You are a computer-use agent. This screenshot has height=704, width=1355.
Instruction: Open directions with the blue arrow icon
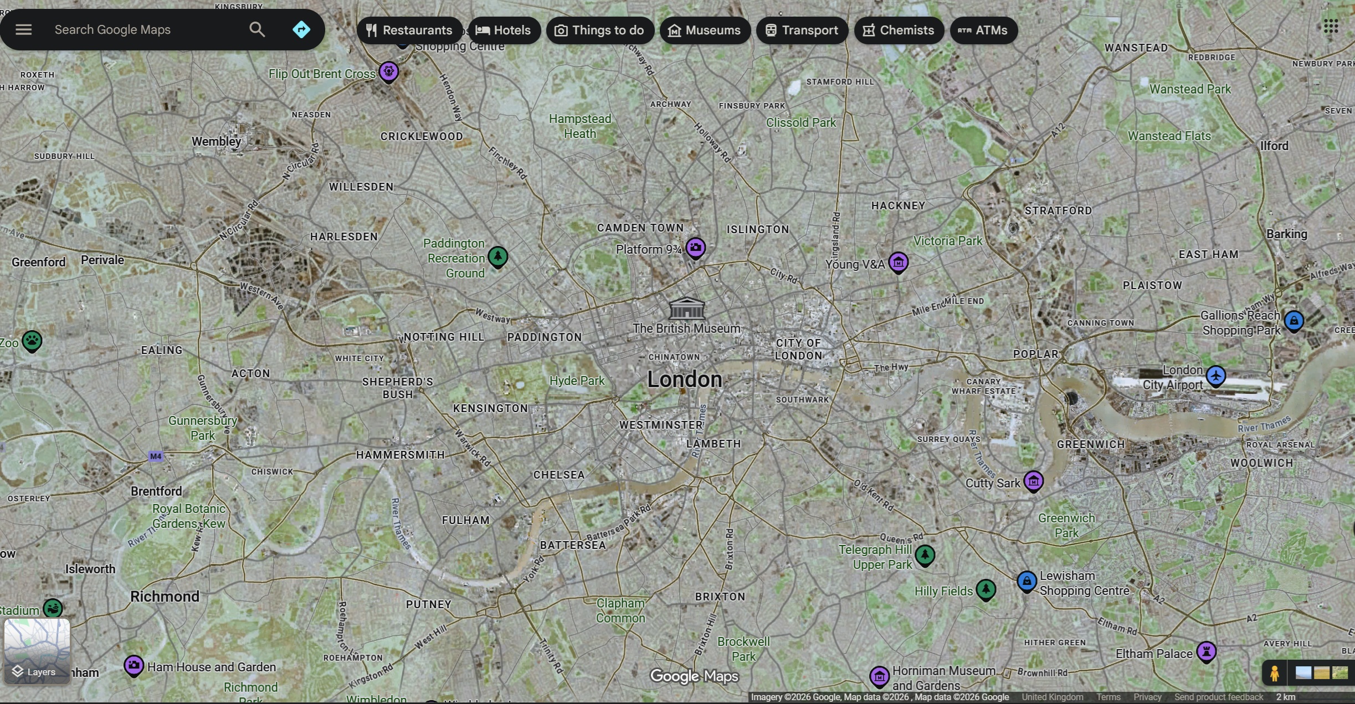pos(301,29)
